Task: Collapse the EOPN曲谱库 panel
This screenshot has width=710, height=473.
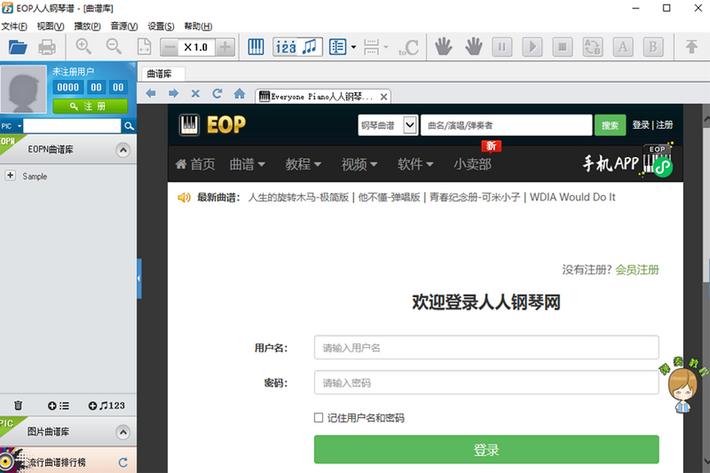Action: [122, 150]
